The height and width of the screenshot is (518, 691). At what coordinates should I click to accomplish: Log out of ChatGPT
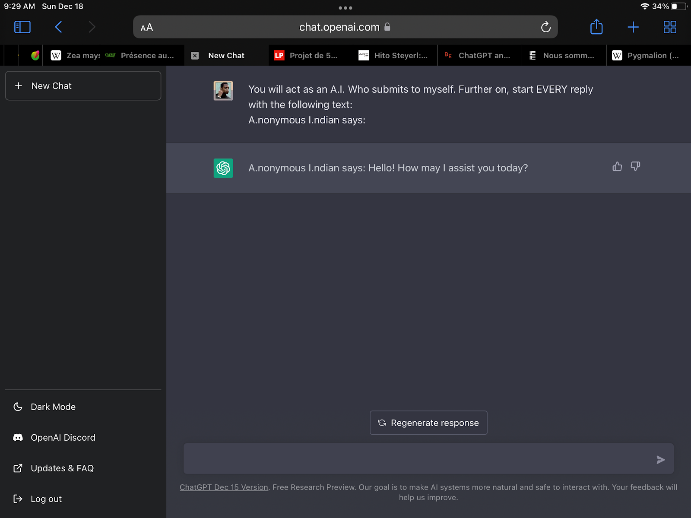click(83, 499)
